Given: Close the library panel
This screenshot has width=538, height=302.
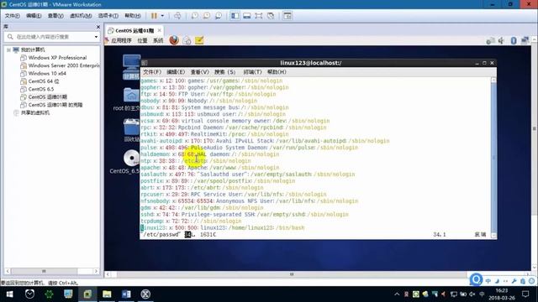Looking at the screenshot, I should 98,27.
